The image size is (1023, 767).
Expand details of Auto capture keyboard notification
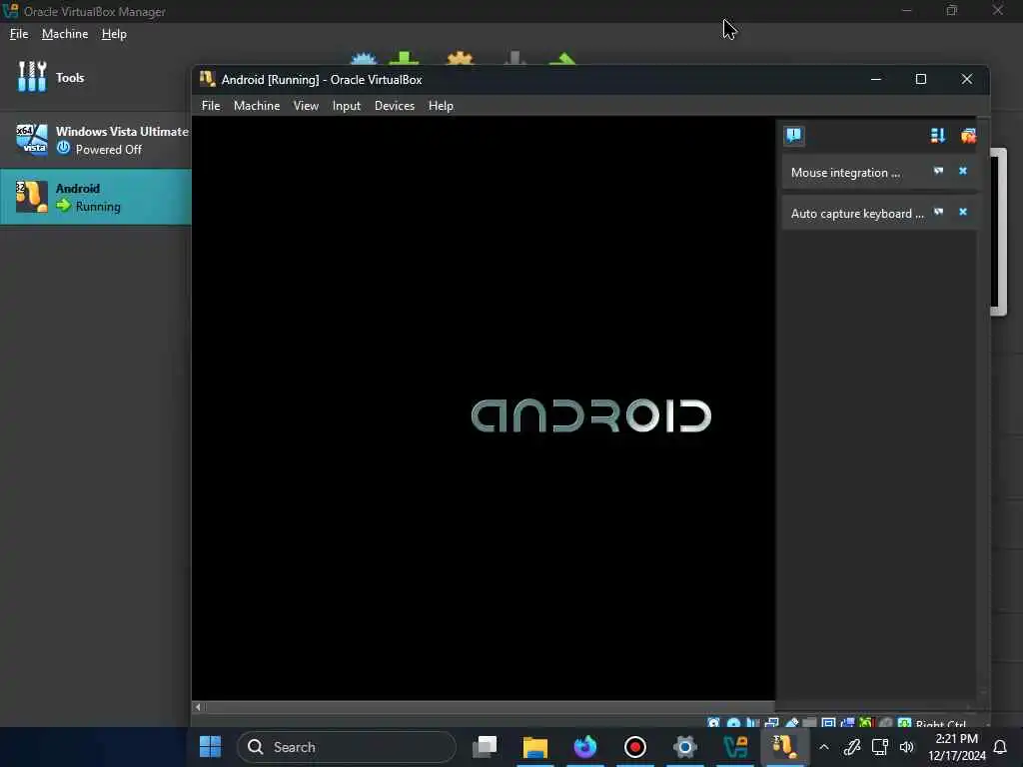click(938, 212)
